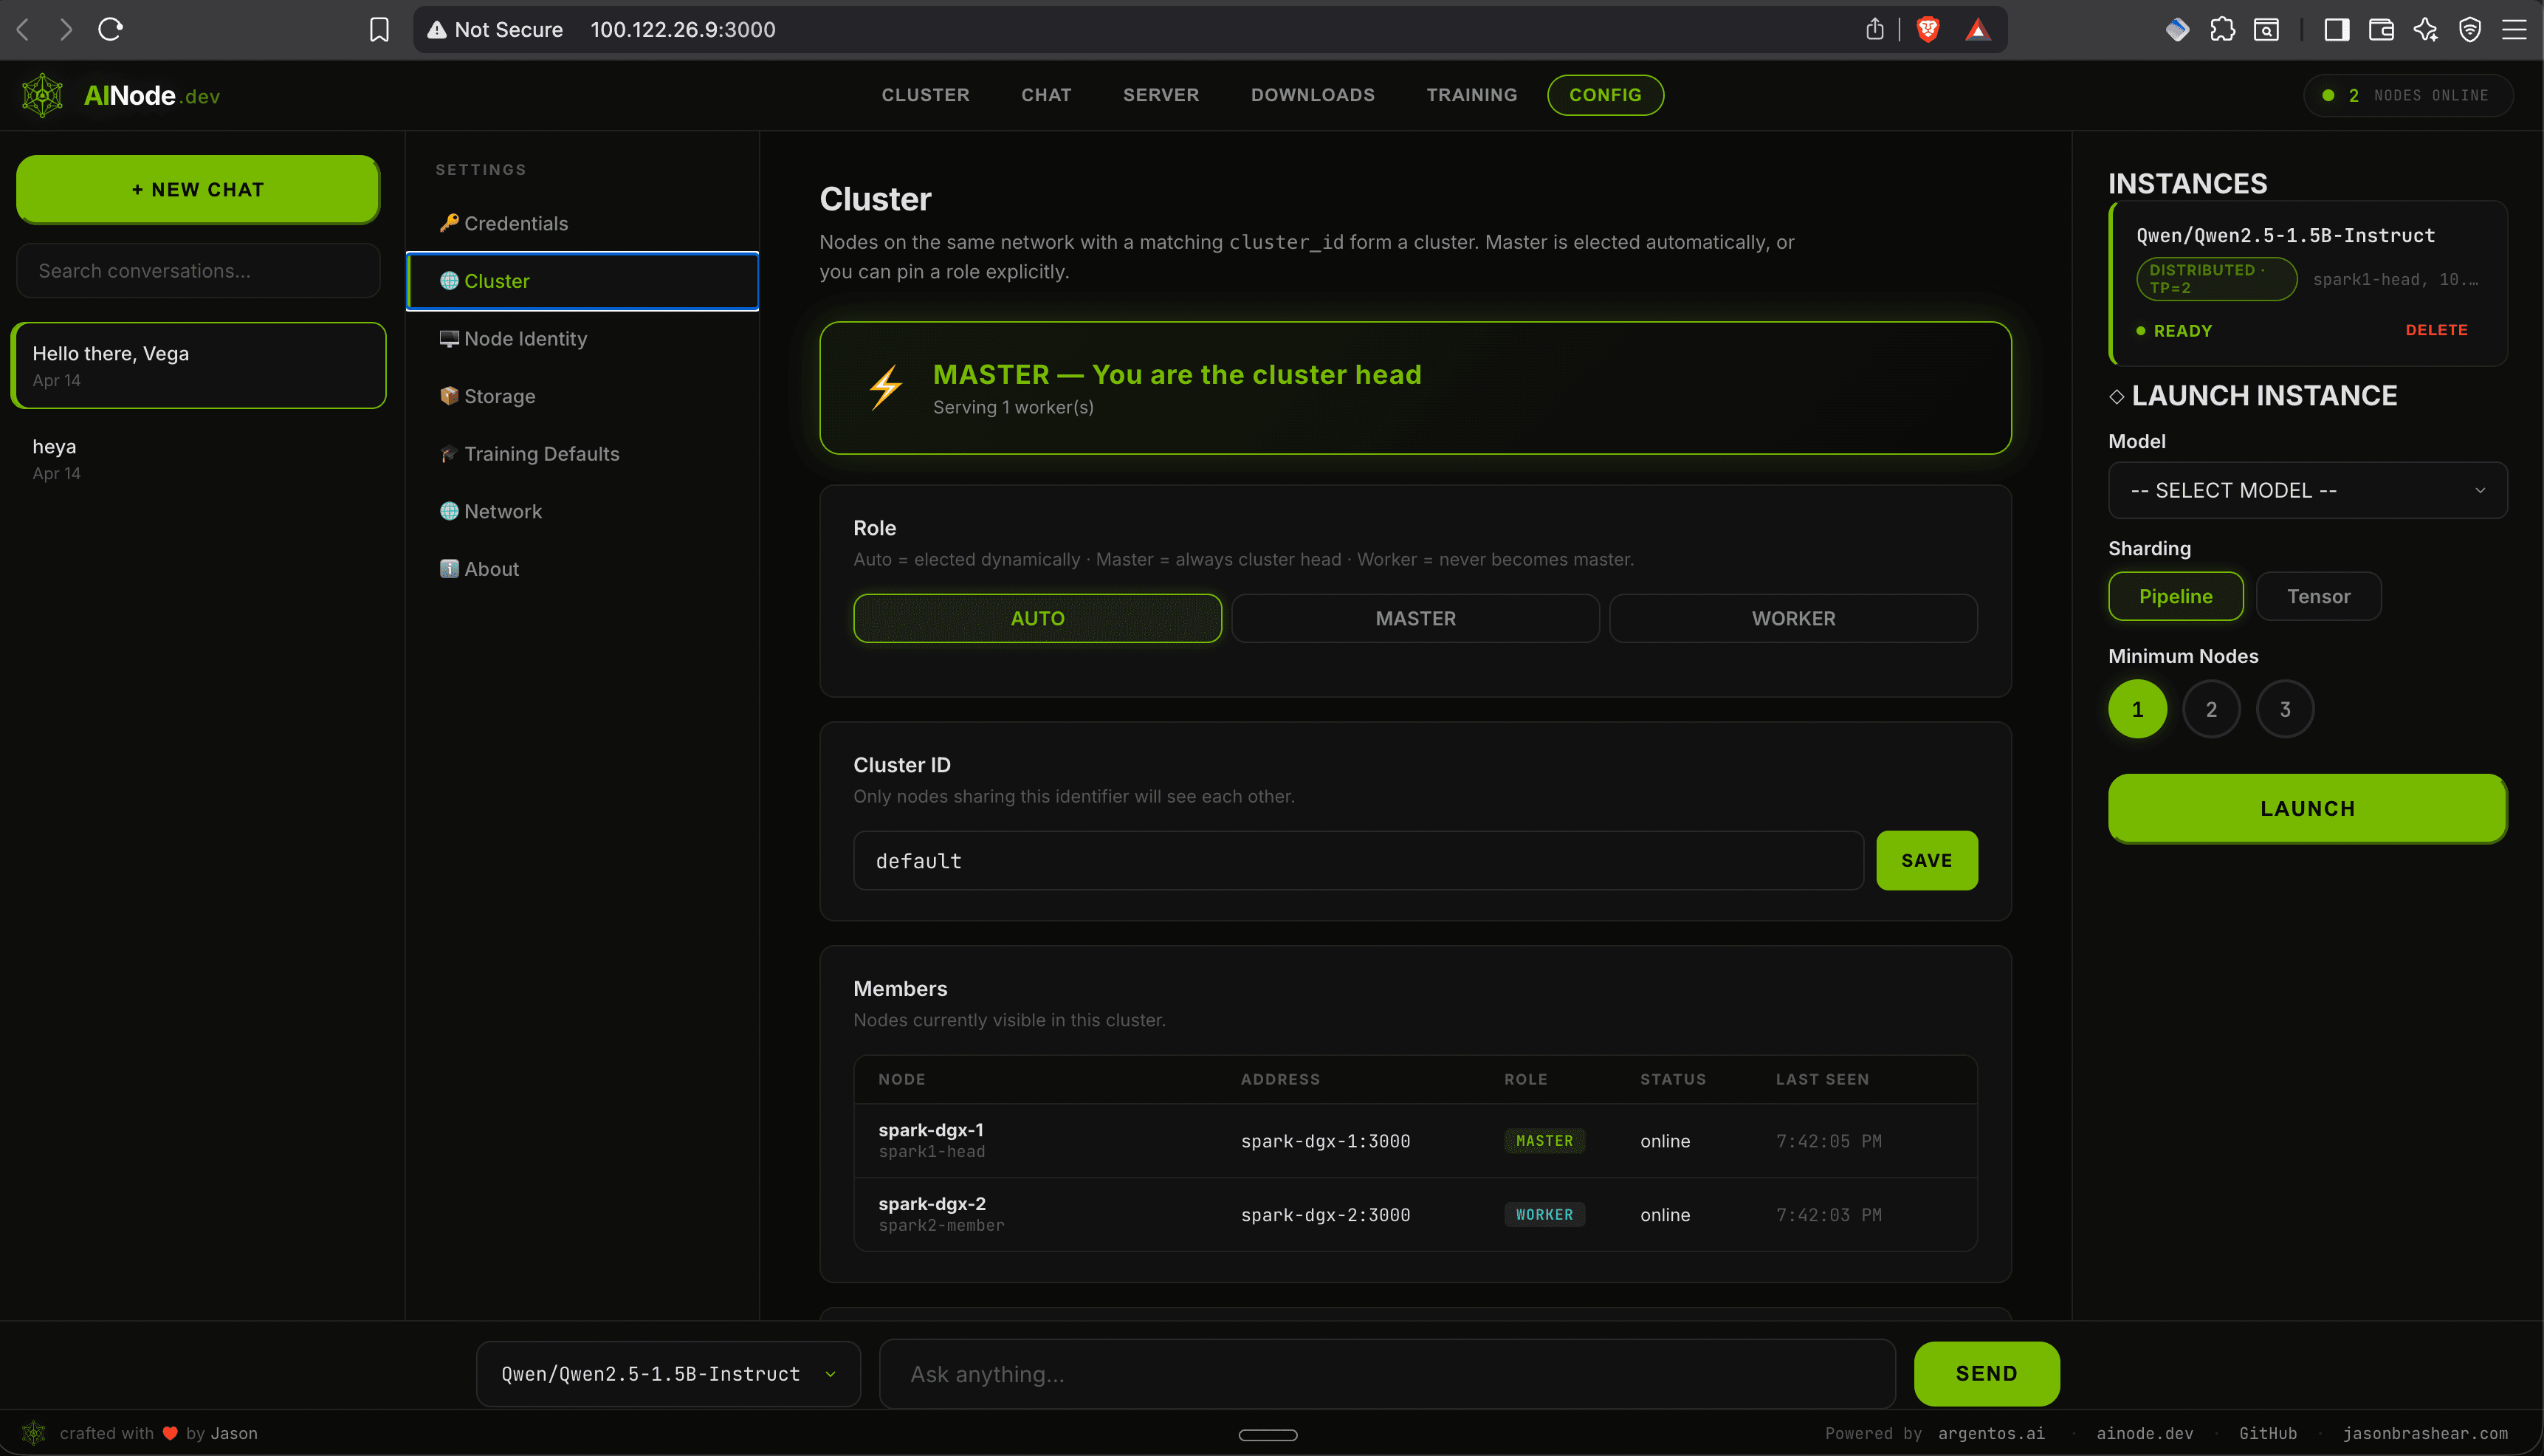Open the About settings section
2544x1456 pixels.
(582, 568)
